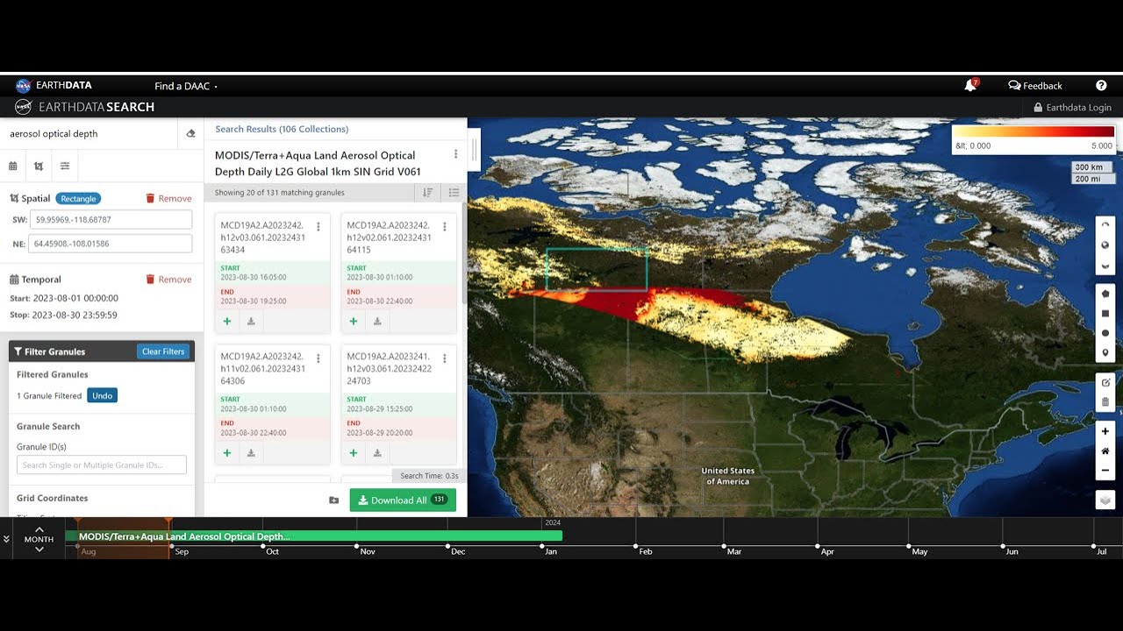This screenshot has height=631, width=1123.
Task: Click Download All 131 granules
Action: click(x=403, y=500)
